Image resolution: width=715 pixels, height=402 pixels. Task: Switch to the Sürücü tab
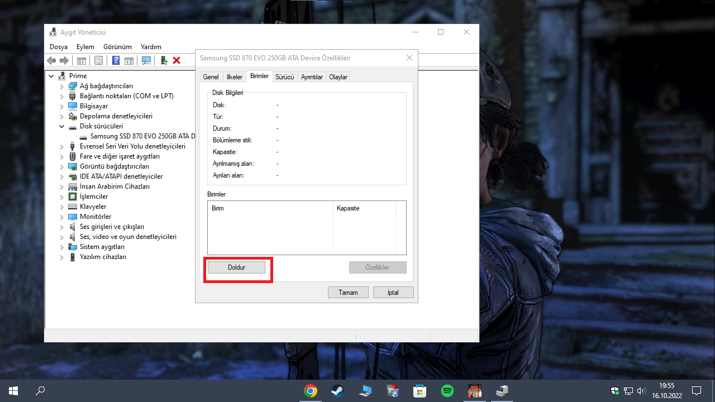(284, 77)
